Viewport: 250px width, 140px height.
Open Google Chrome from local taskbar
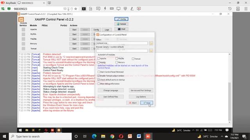[x=112, y=136]
